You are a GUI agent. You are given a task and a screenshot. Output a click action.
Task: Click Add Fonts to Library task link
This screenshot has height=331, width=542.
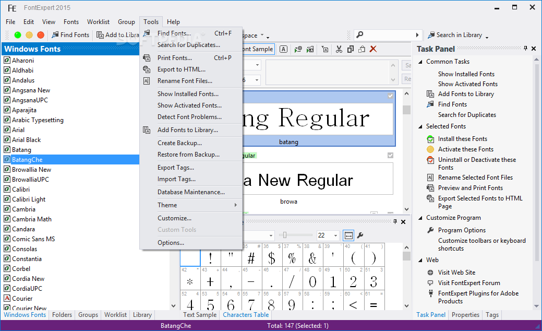click(466, 94)
